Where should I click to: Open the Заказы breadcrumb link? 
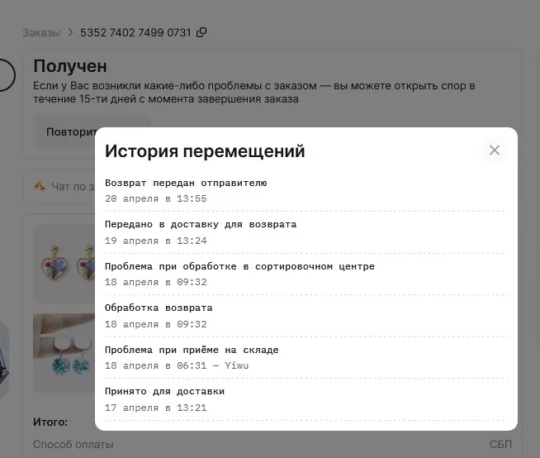point(41,33)
